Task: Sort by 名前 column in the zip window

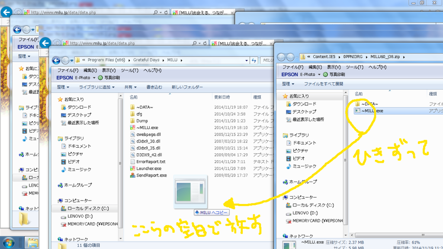Action: click(359, 94)
